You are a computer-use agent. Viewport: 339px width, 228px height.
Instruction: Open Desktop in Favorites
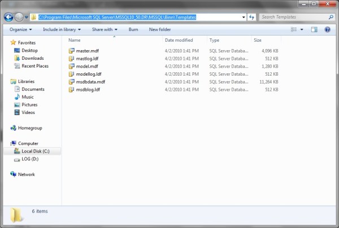pos(29,50)
